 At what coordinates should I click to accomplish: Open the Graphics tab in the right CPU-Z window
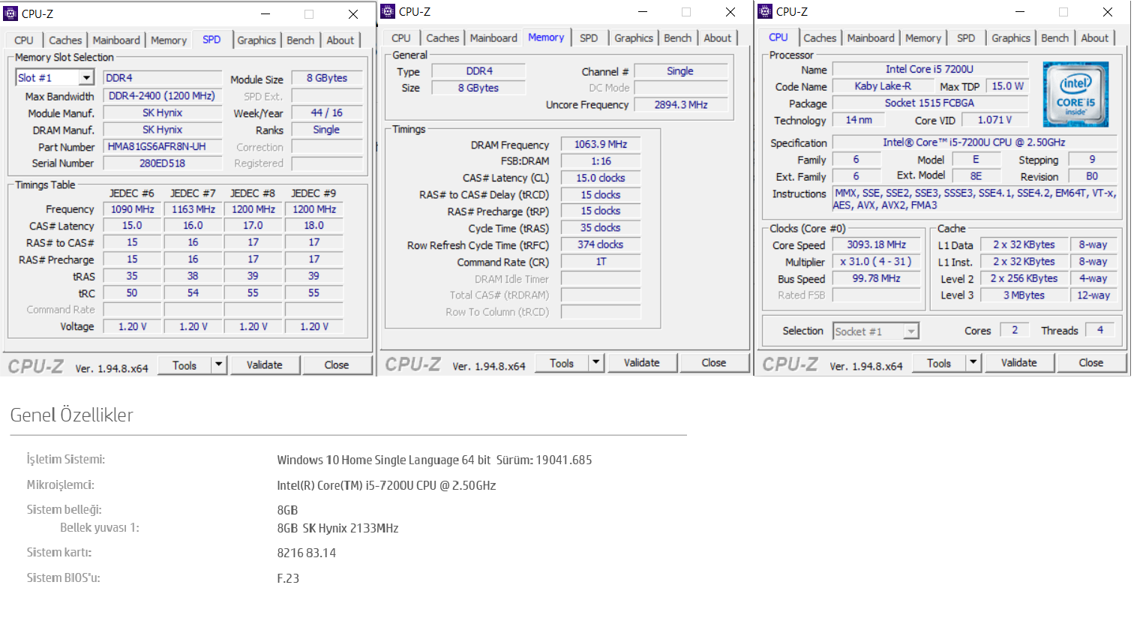(x=1011, y=38)
